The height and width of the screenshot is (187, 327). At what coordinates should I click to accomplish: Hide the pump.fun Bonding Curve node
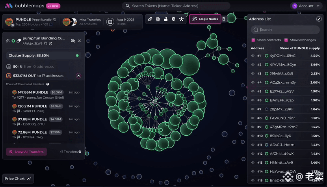point(72,41)
